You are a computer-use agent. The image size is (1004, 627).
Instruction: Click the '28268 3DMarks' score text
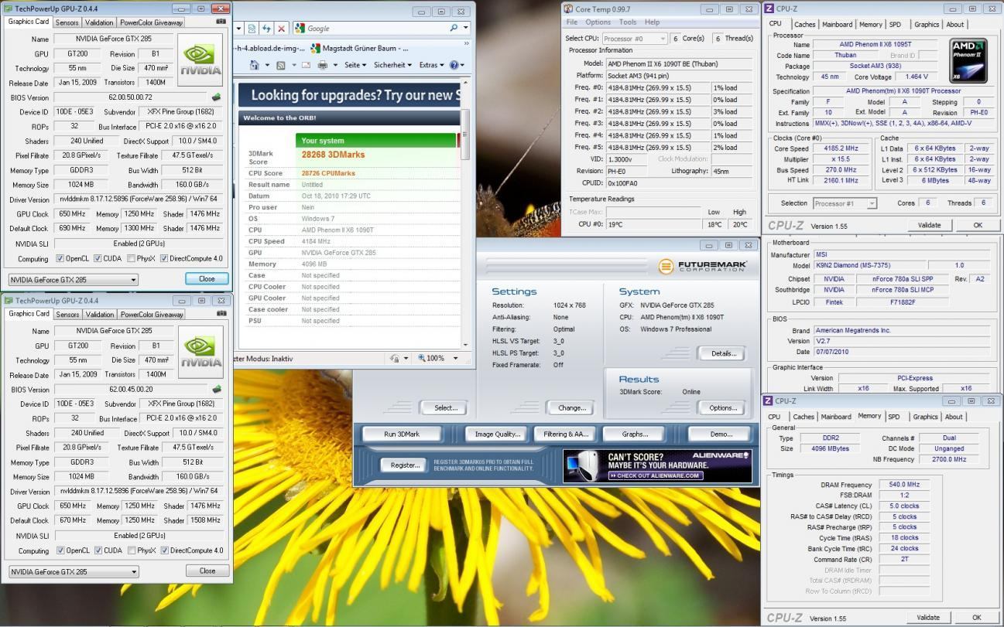click(334, 155)
